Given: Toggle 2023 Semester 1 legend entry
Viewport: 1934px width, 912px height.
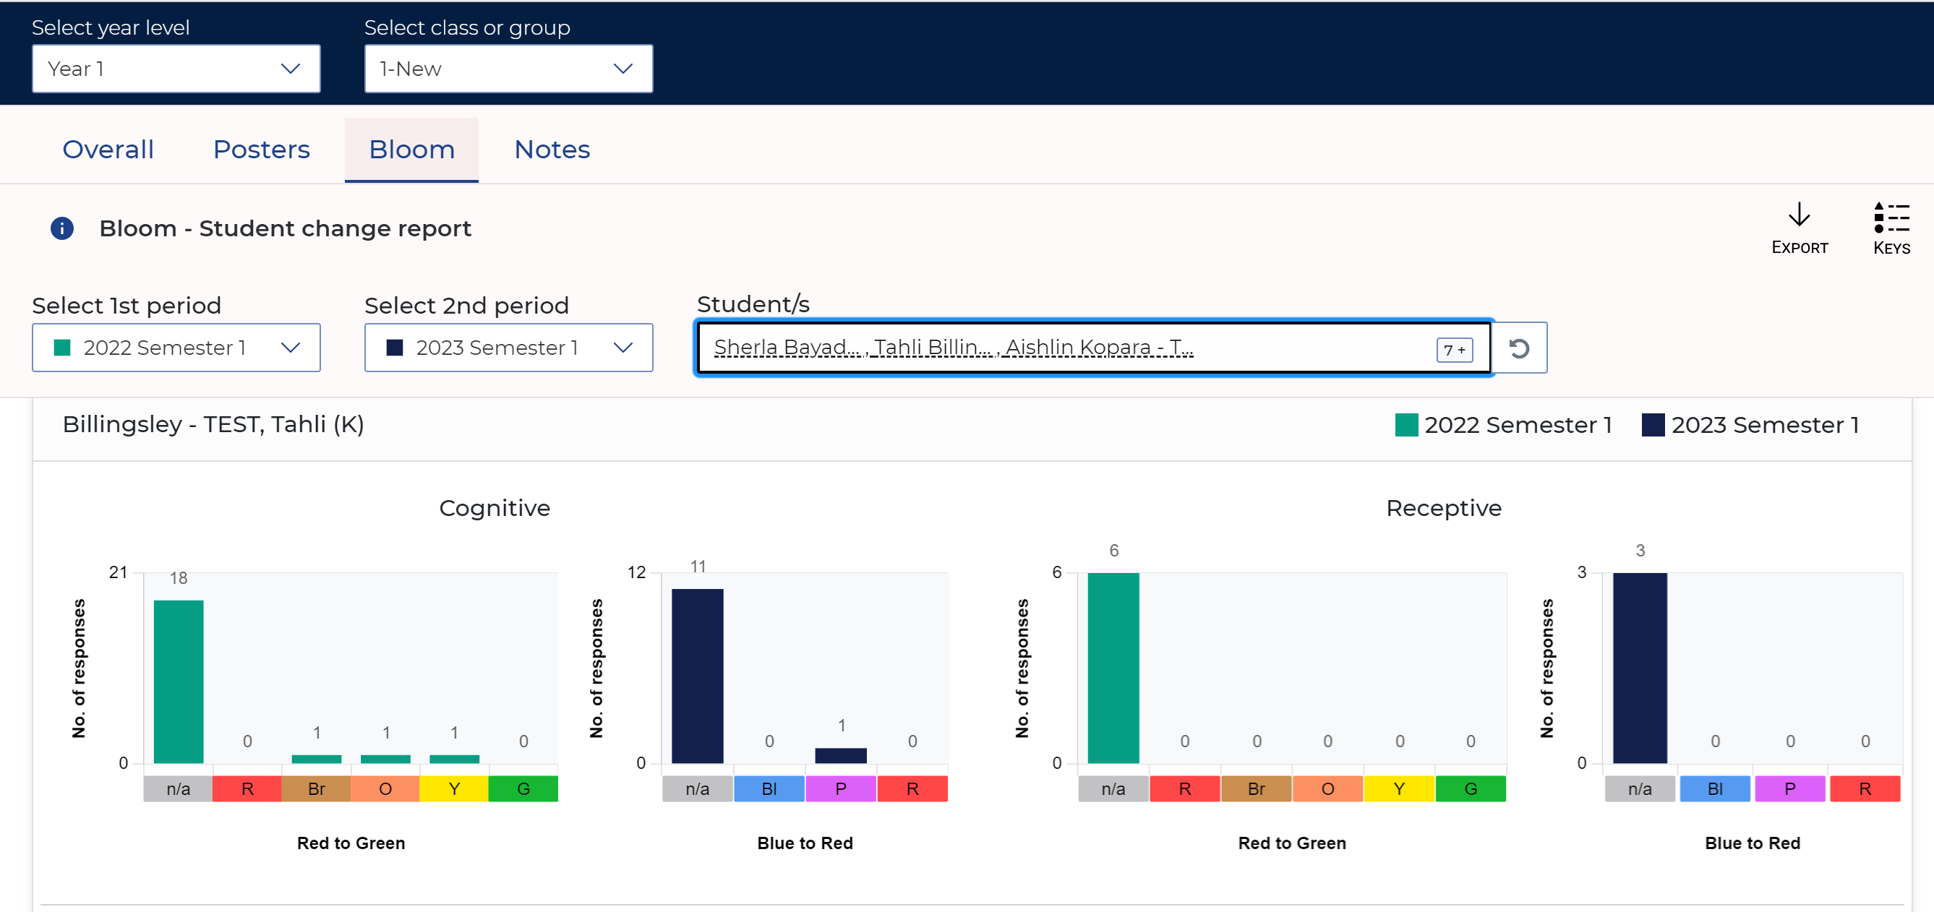Looking at the screenshot, I should (x=1750, y=425).
